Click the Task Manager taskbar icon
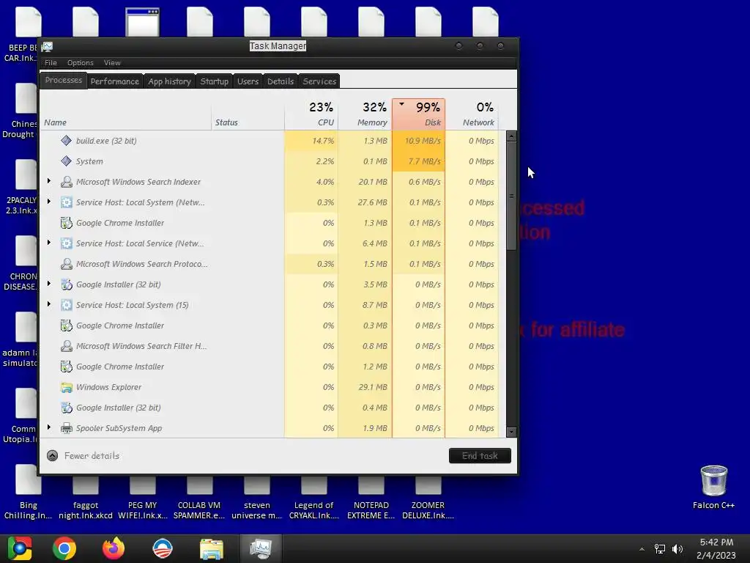750x563 pixels. (x=261, y=548)
